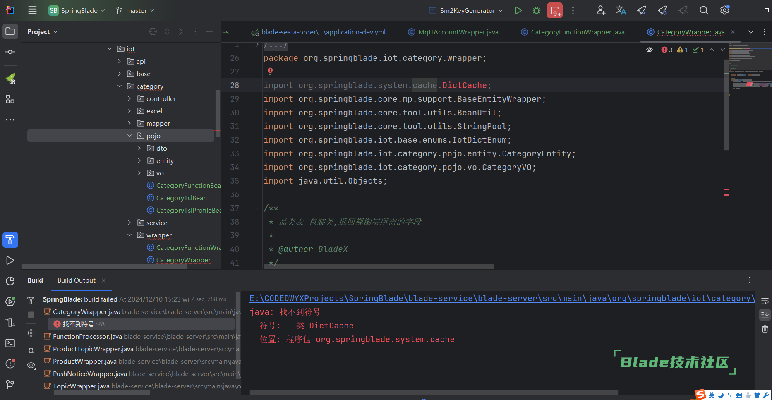Collapse the iot folder
This screenshot has width=772, height=400.
pos(110,49)
